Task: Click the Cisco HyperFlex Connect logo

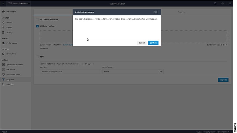Action: click(19, 3)
